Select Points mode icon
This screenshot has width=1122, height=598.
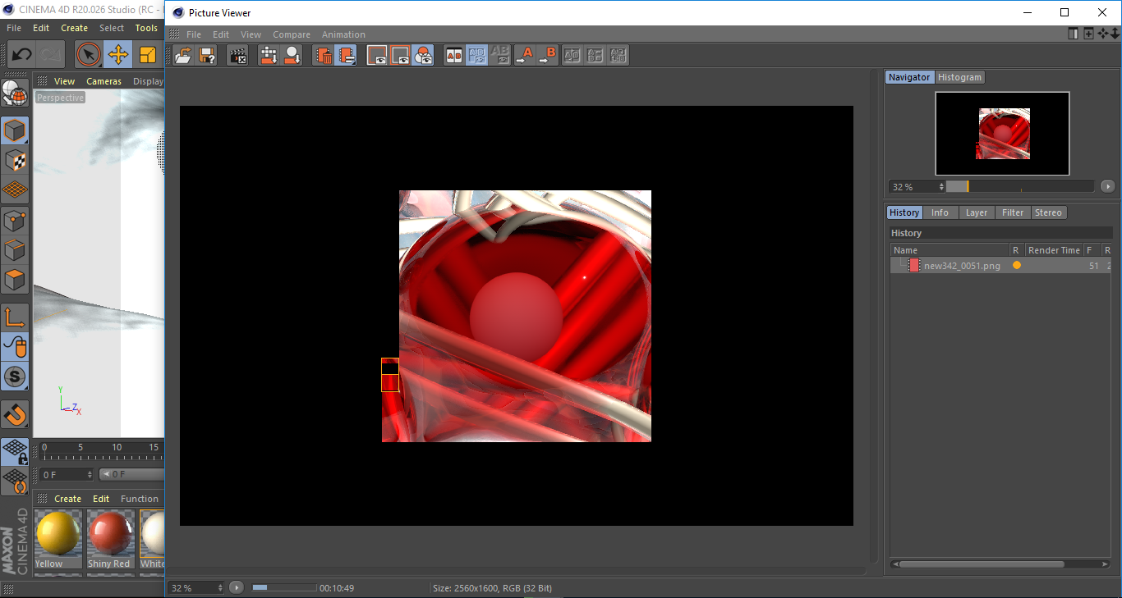pyautogui.click(x=14, y=220)
